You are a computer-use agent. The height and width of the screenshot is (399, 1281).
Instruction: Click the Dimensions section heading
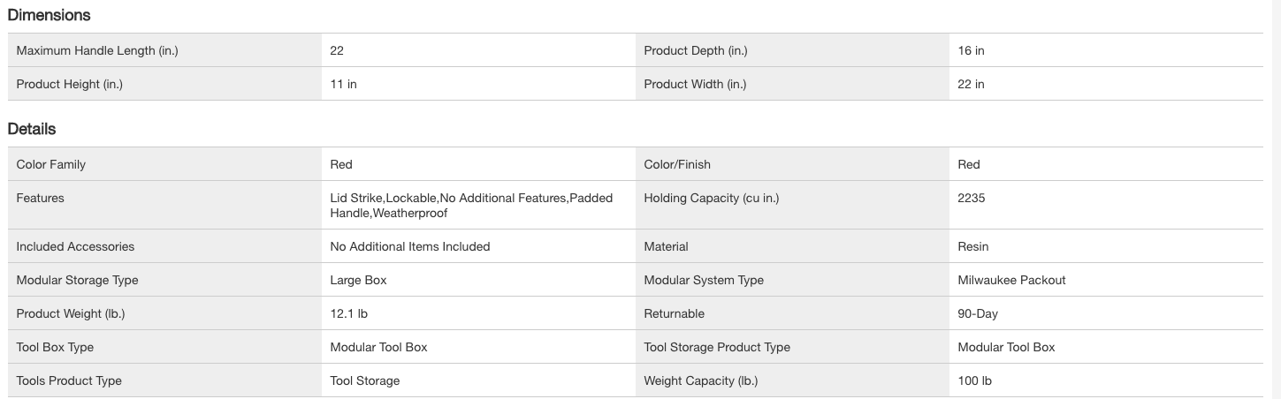tap(49, 15)
